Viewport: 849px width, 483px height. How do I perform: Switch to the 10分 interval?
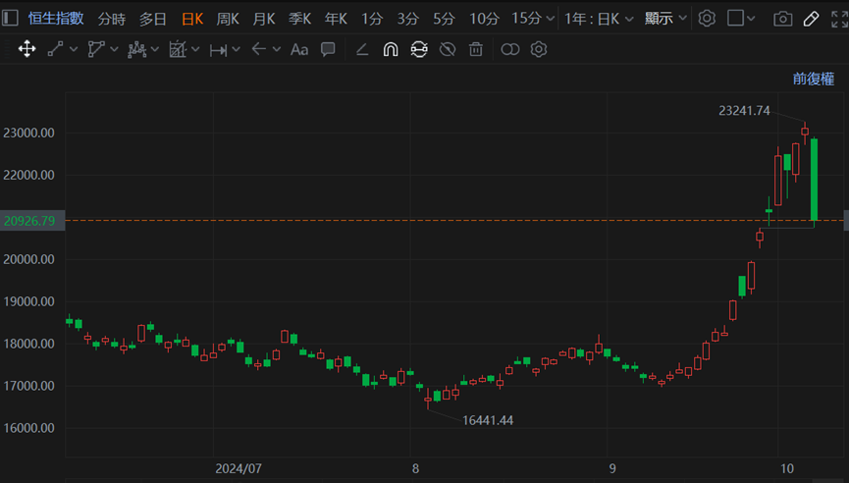pyautogui.click(x=484, y=19)
